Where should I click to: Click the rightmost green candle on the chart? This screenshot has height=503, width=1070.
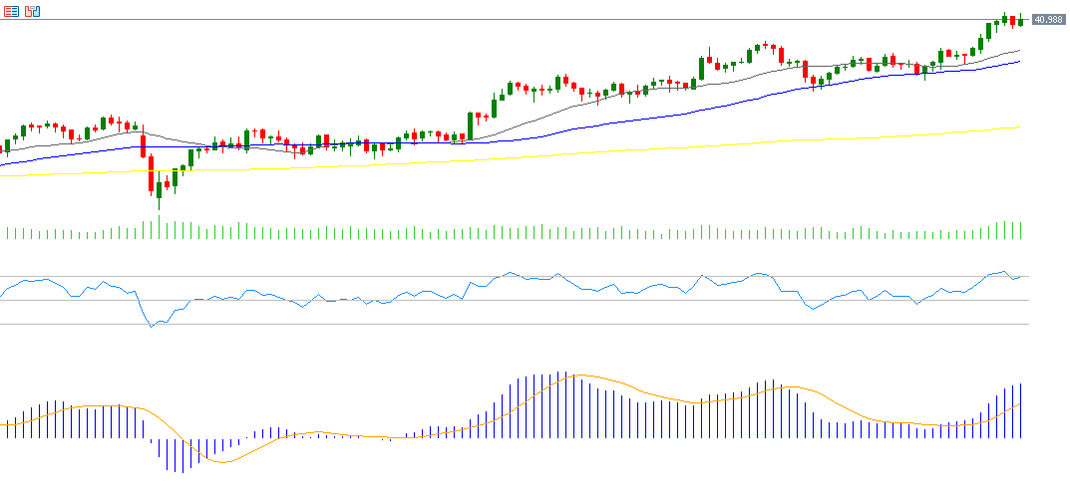pyautogui.click(x=1020, y=21)
